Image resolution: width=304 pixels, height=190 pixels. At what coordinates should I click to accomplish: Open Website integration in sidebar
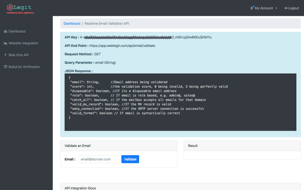pos(23,43)
